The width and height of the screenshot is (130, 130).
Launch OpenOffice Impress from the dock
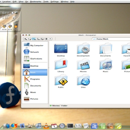110,126
